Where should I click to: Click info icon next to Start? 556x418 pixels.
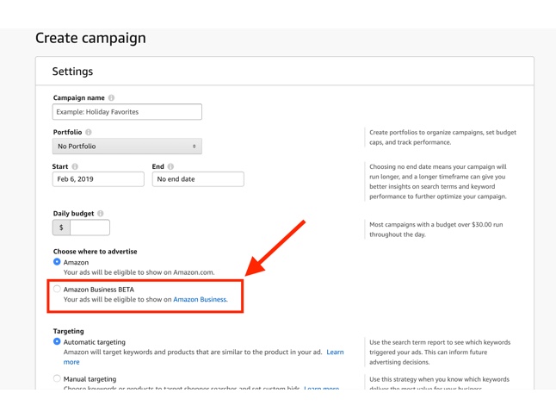click(75, 166)
